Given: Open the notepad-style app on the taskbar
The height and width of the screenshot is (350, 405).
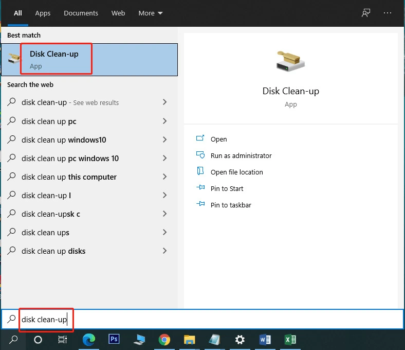Looking at the screenshot, I should pos(214,340).
